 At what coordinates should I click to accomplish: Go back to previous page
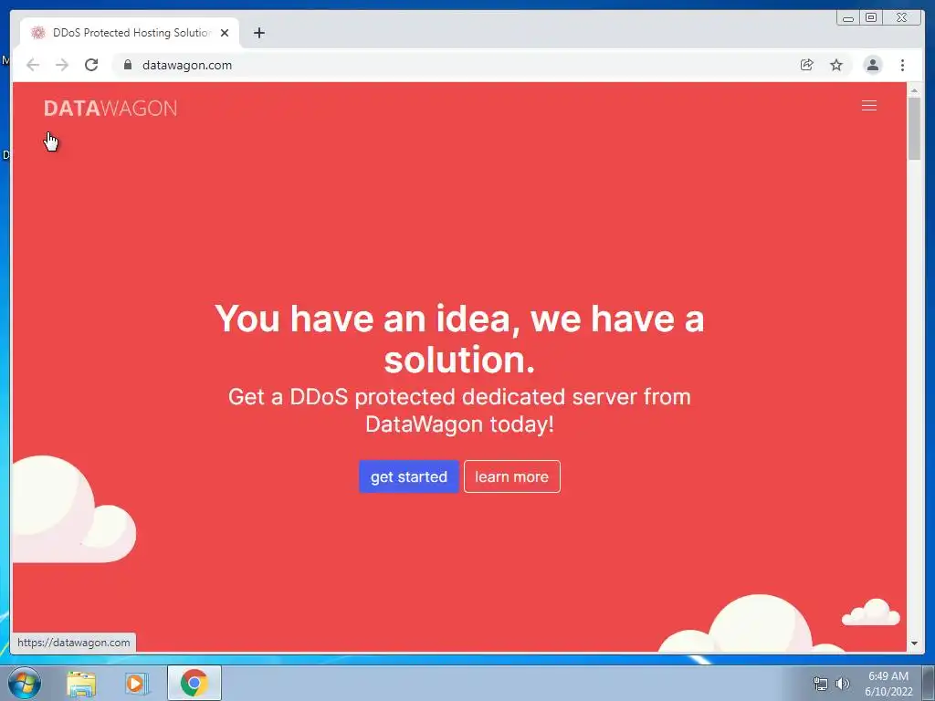coord(33,65)
